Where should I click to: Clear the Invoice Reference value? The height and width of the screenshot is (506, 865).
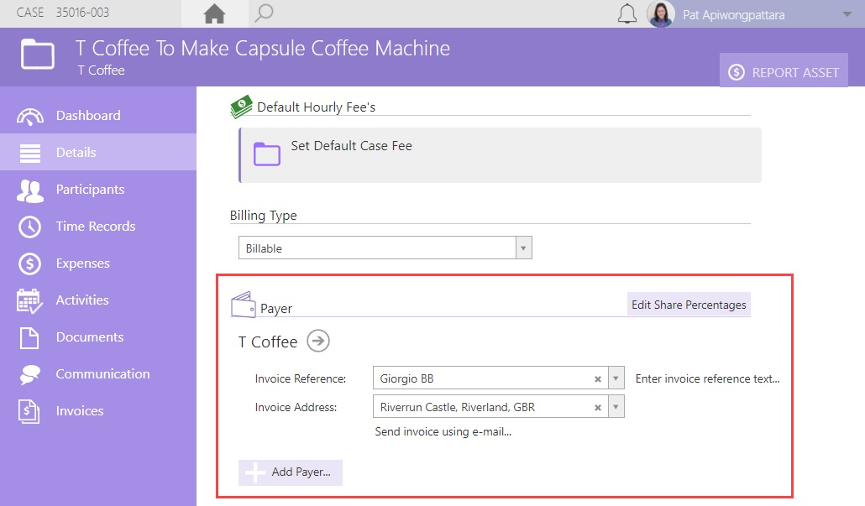[597, 379]
